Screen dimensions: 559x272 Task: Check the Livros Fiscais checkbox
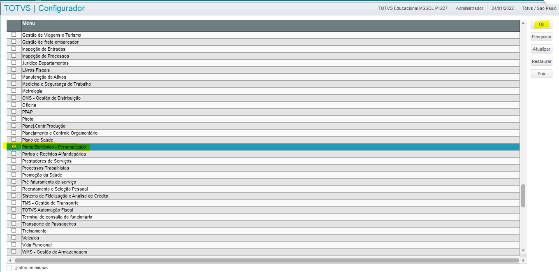[x=14, y=70]
